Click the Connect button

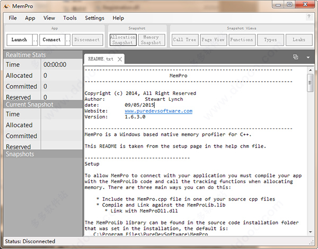pos(52,40)
